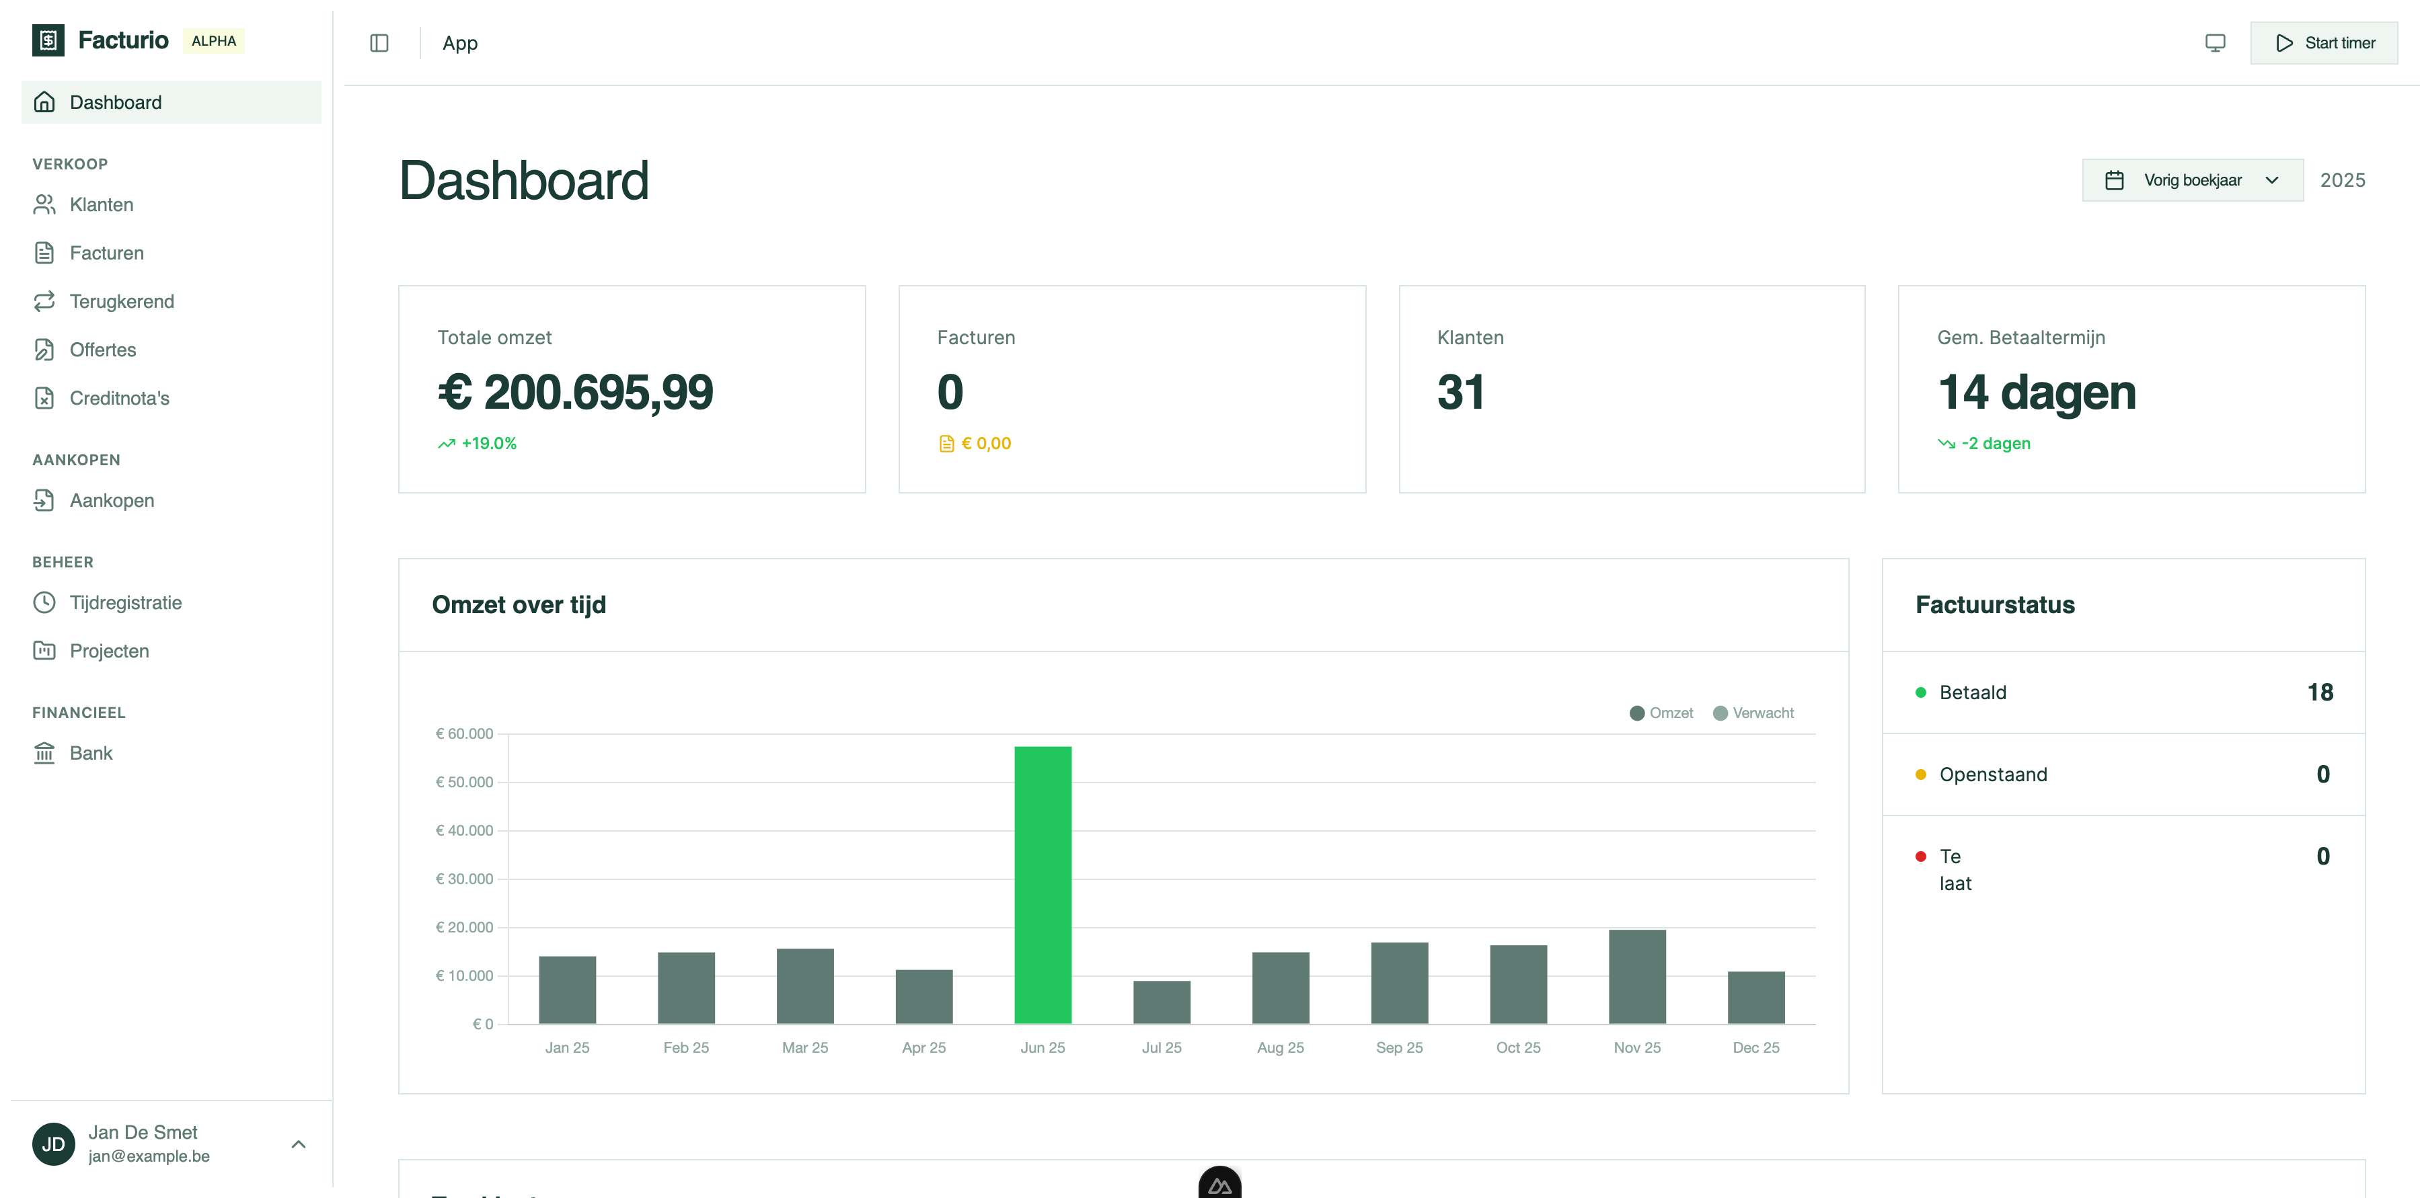Select the Nov 25 revenue bar
Screen dimensions: 2420x1198
coord(1638,976)
